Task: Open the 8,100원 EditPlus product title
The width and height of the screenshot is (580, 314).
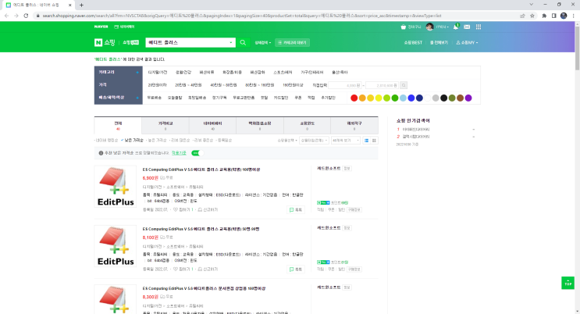Action: point(201,229)
